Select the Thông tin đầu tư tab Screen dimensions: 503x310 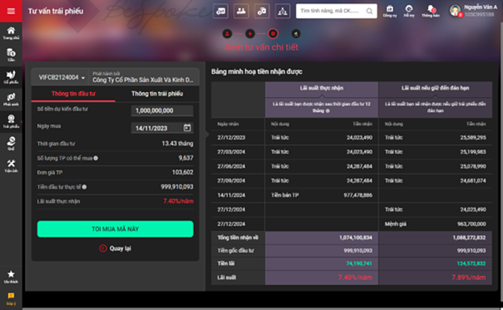[74, 94]
